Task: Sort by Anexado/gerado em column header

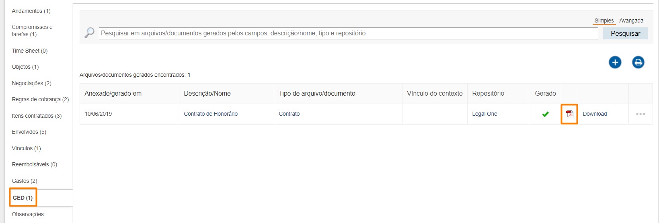Action: [113, 94]
